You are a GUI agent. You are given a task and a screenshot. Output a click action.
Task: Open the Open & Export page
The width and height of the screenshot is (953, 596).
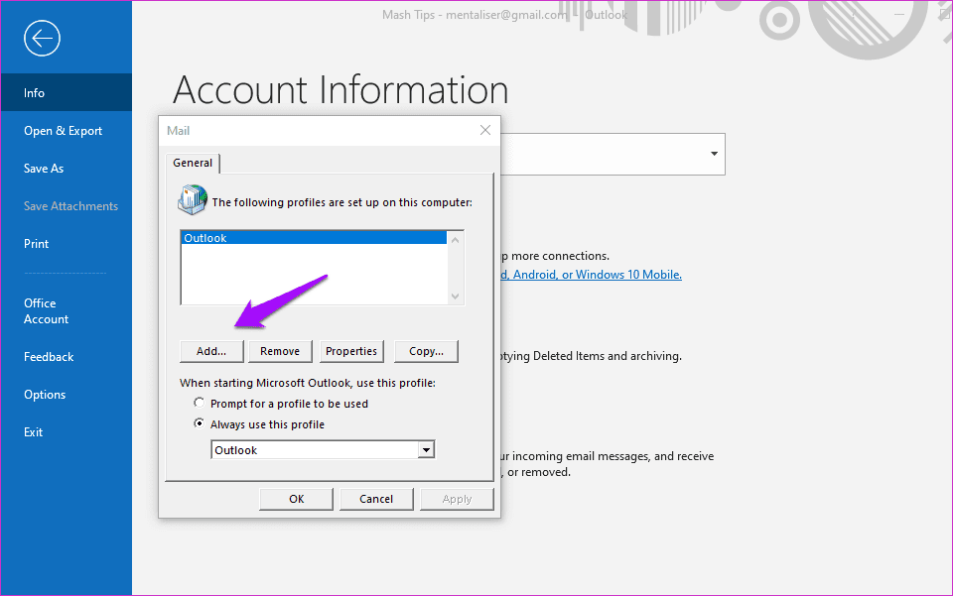click(64, 131)
